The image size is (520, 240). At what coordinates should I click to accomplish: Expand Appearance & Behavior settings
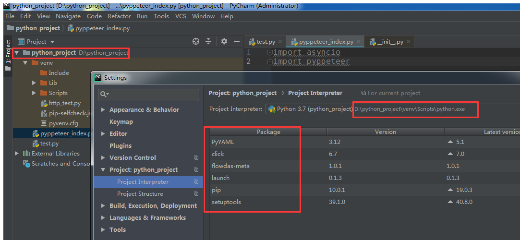103,110
